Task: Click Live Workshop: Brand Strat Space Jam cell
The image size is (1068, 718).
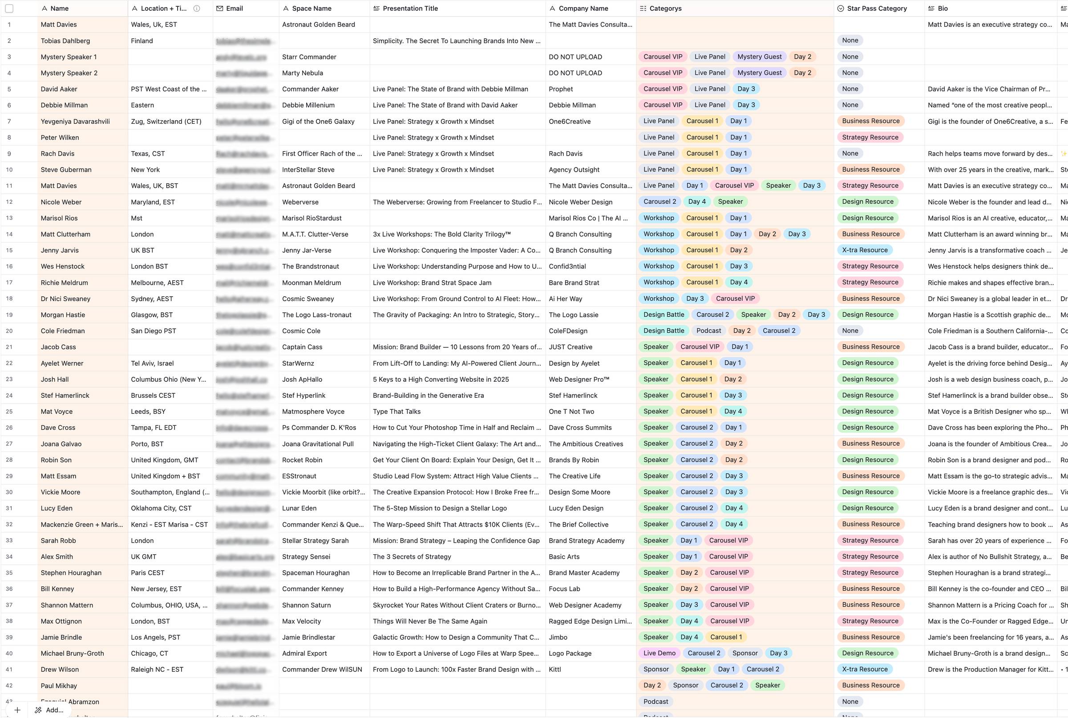Action: (457, 282)
